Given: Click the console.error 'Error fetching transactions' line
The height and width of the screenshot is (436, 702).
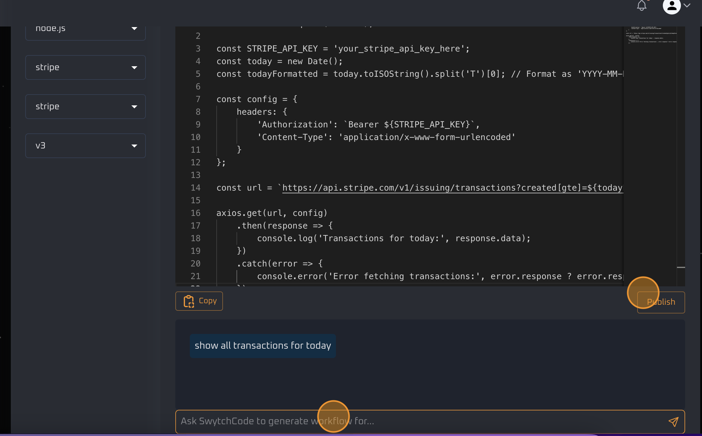Looking at the screenshot, I should (440, 276).
